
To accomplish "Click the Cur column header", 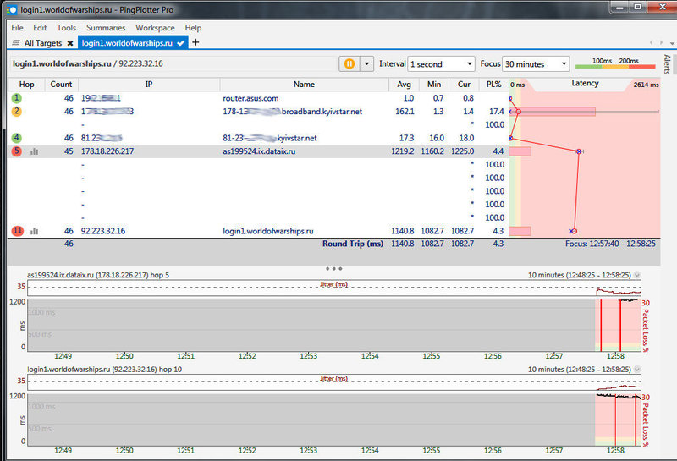I will tap(464, 85).
